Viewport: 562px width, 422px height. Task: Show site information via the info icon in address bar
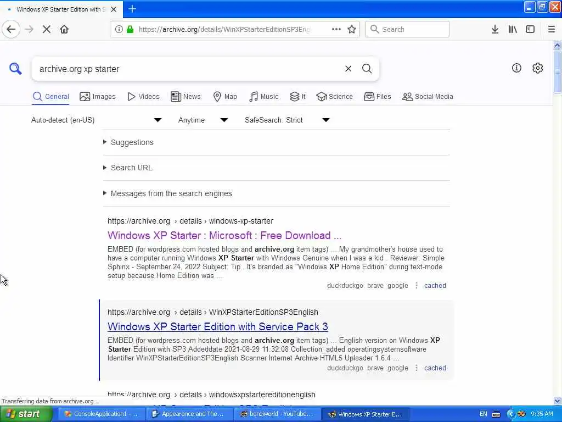click(x=119, y=30)
